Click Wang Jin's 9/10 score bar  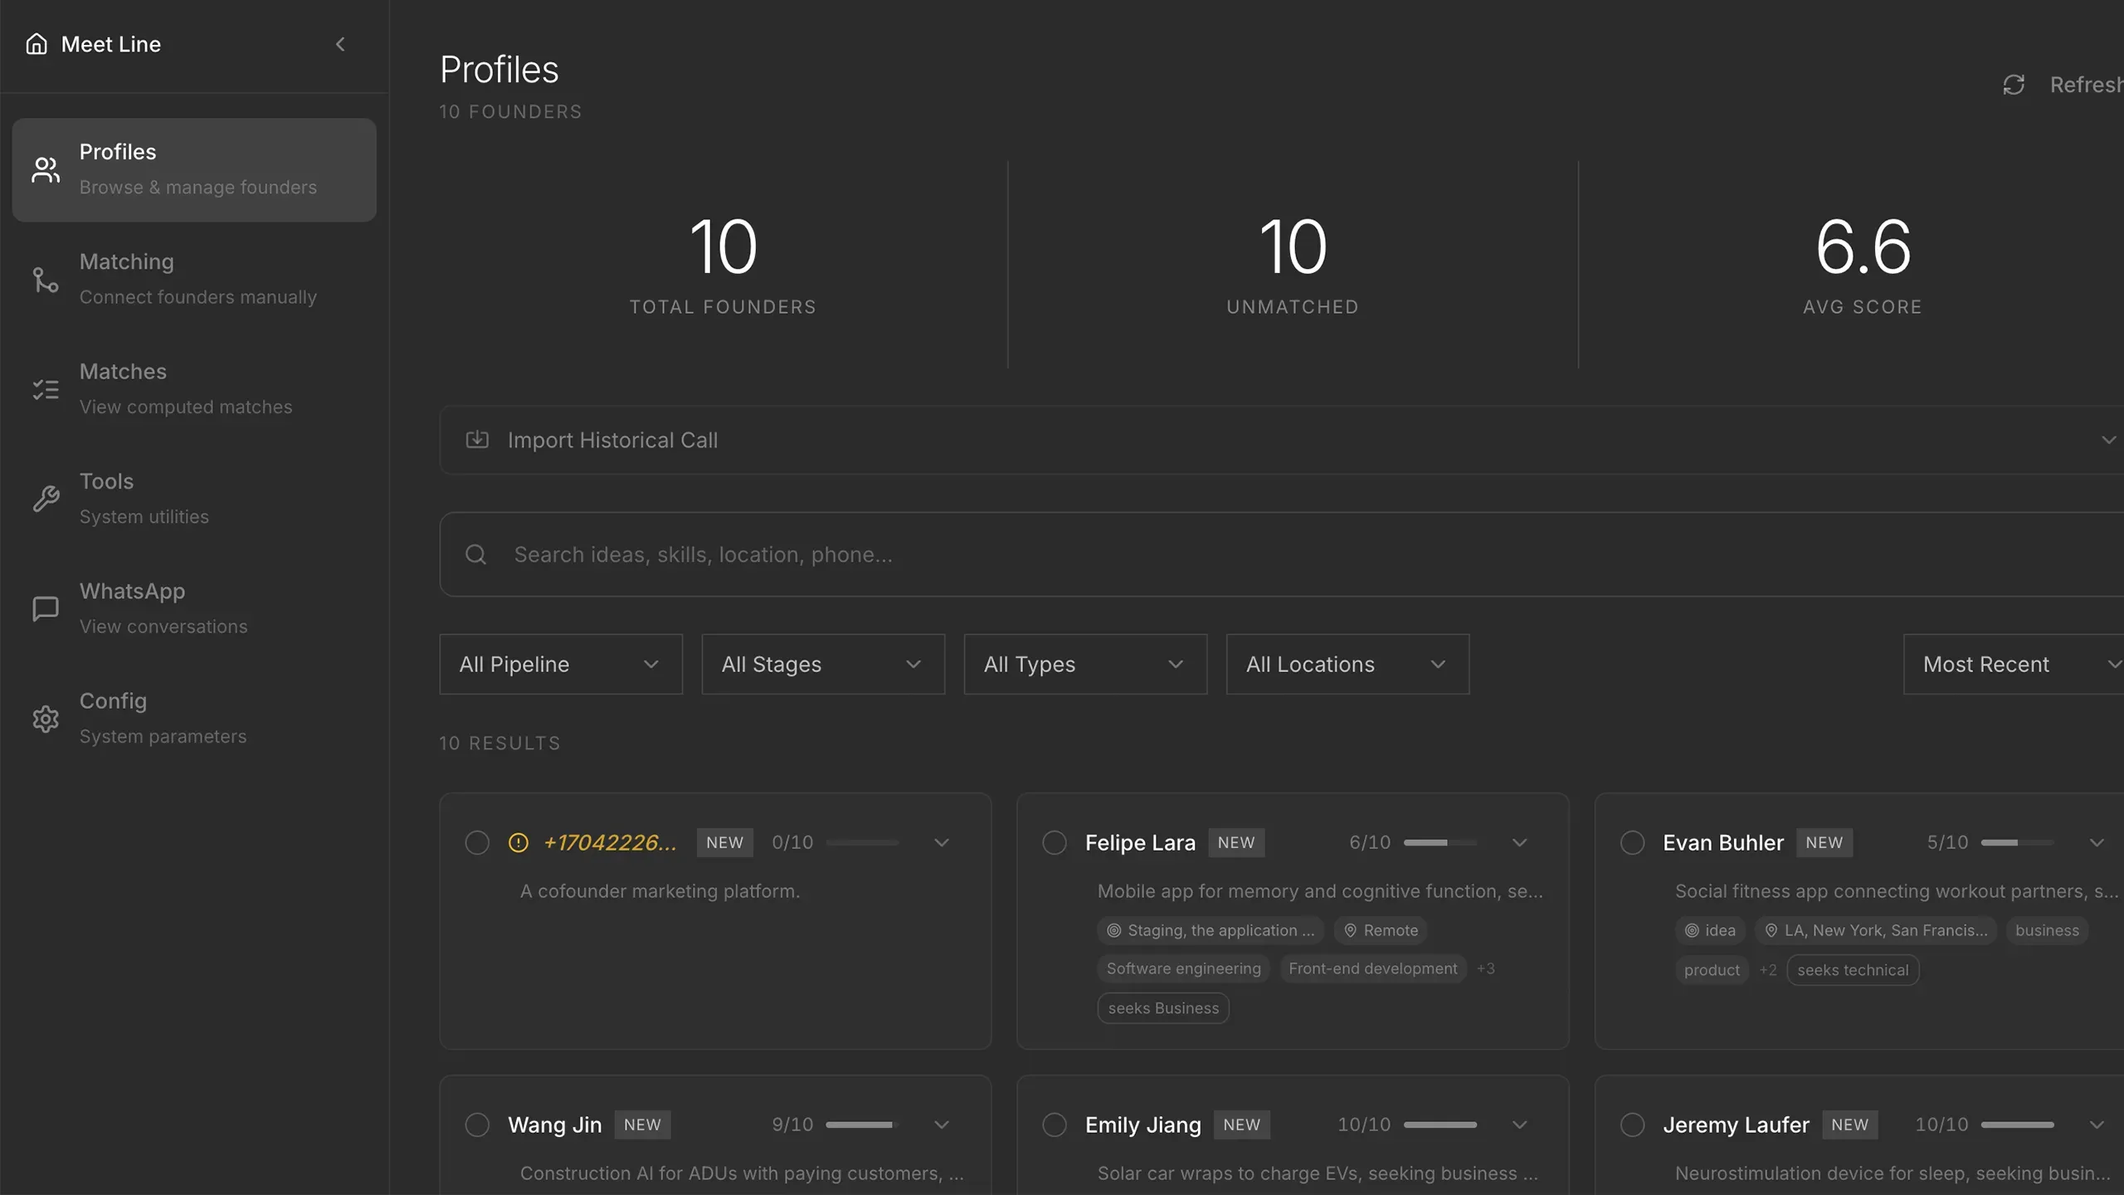click(x=862, y=1124)
